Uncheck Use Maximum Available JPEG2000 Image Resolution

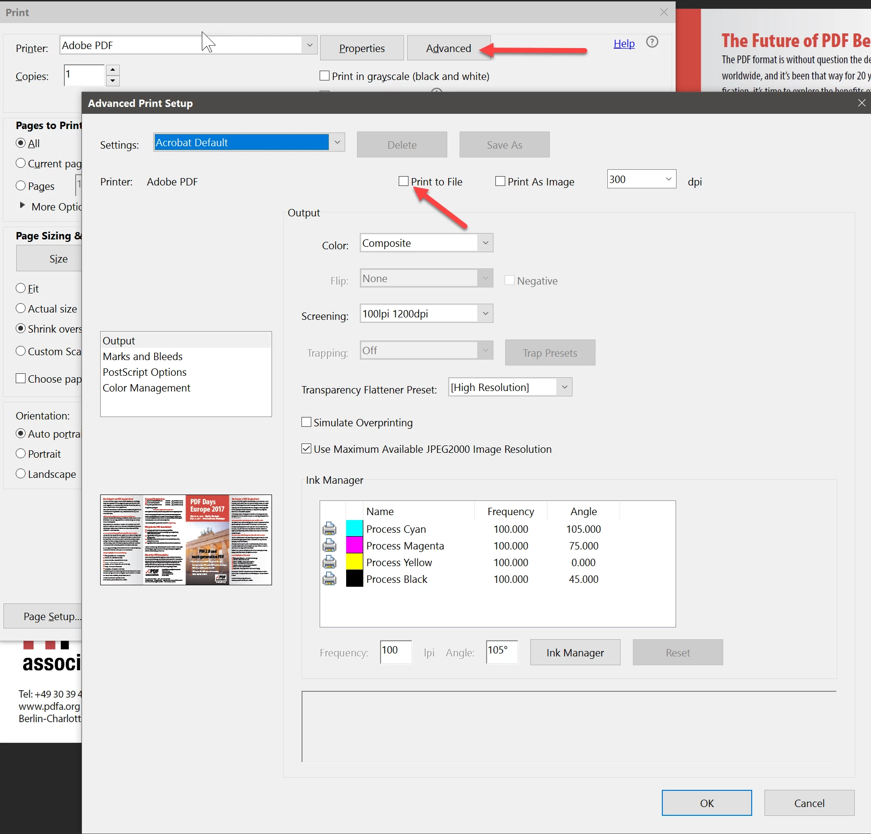306,448
